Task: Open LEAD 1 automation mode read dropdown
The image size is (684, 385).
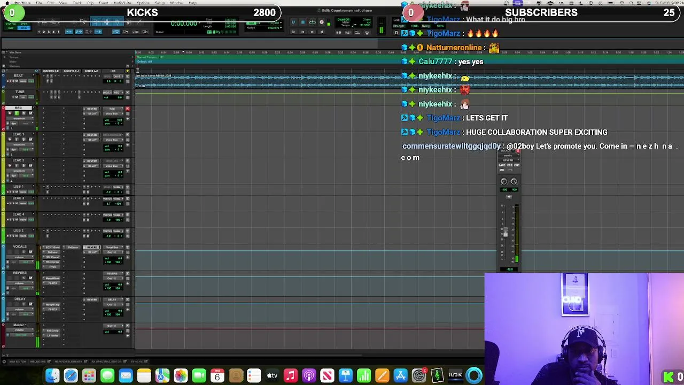Action: pyautogui.click(x=26, y=150)
